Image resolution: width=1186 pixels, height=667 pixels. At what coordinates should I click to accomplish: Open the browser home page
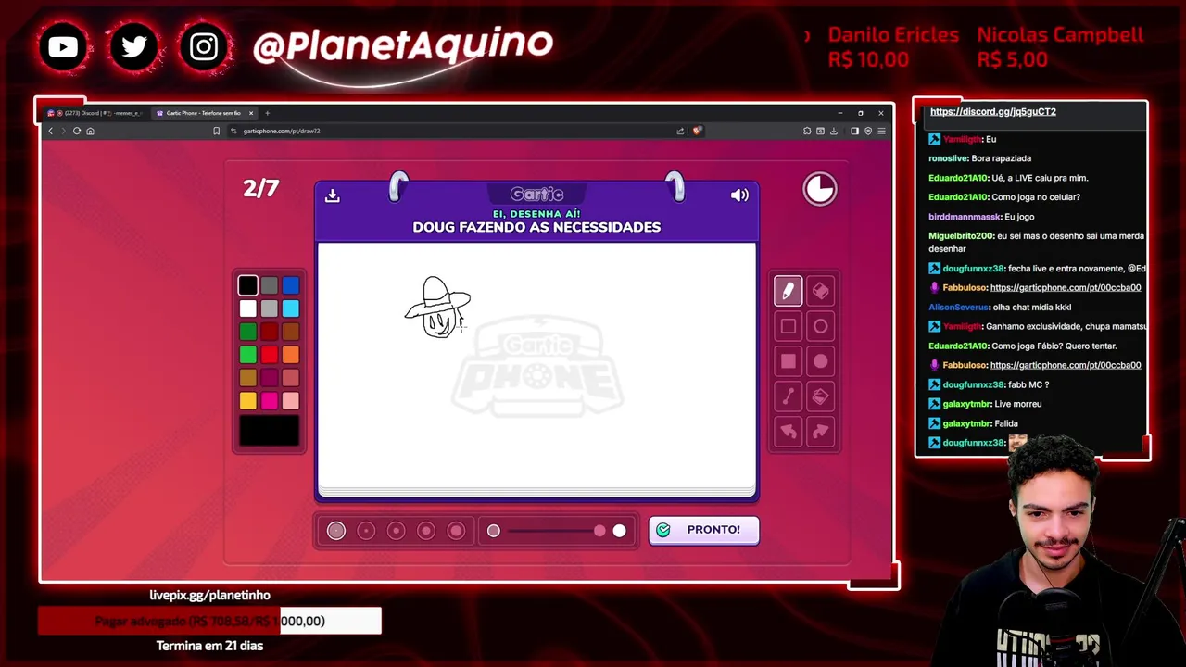(x=90, y=131)
